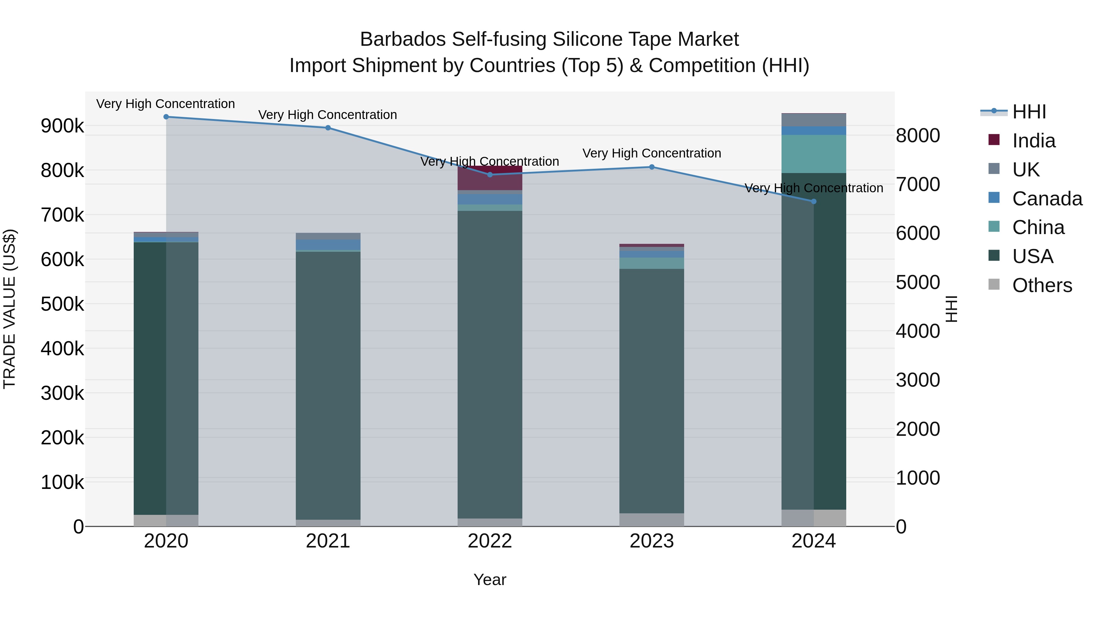Click the HHI data point for 2021

click(x=328, y=128)
